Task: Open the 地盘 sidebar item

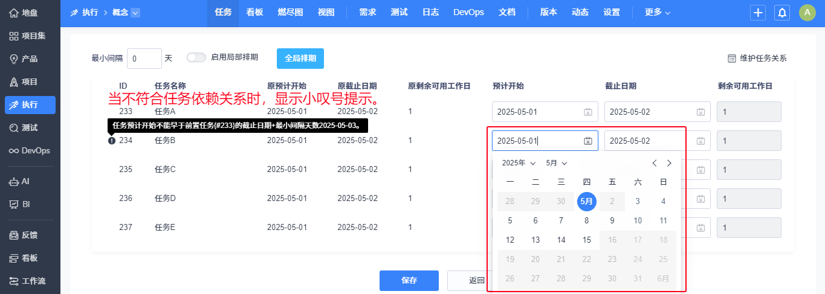Action: point(30,13)
